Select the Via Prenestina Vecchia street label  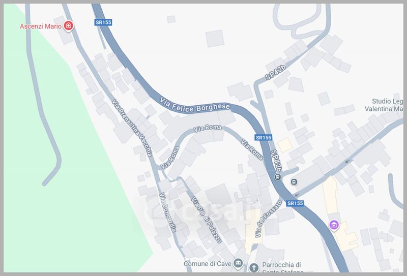pyautogui.click(x=132, y=128)
